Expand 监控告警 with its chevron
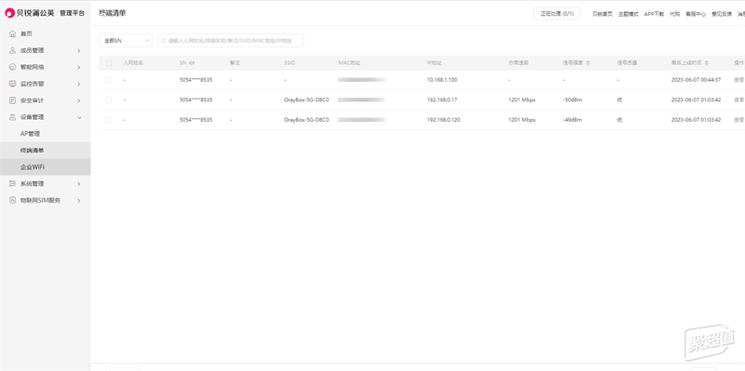 [79, 84]
